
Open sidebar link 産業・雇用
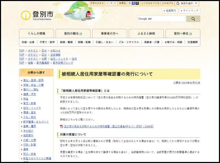[x=30, y=126]
